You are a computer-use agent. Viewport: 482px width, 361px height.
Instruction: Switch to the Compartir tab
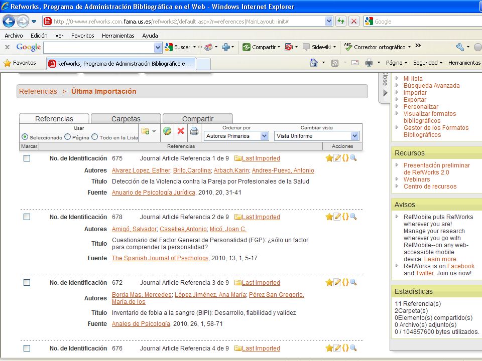[198, 118]
